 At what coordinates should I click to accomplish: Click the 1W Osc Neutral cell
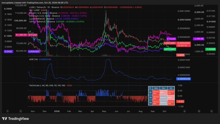tap(163, 97)
